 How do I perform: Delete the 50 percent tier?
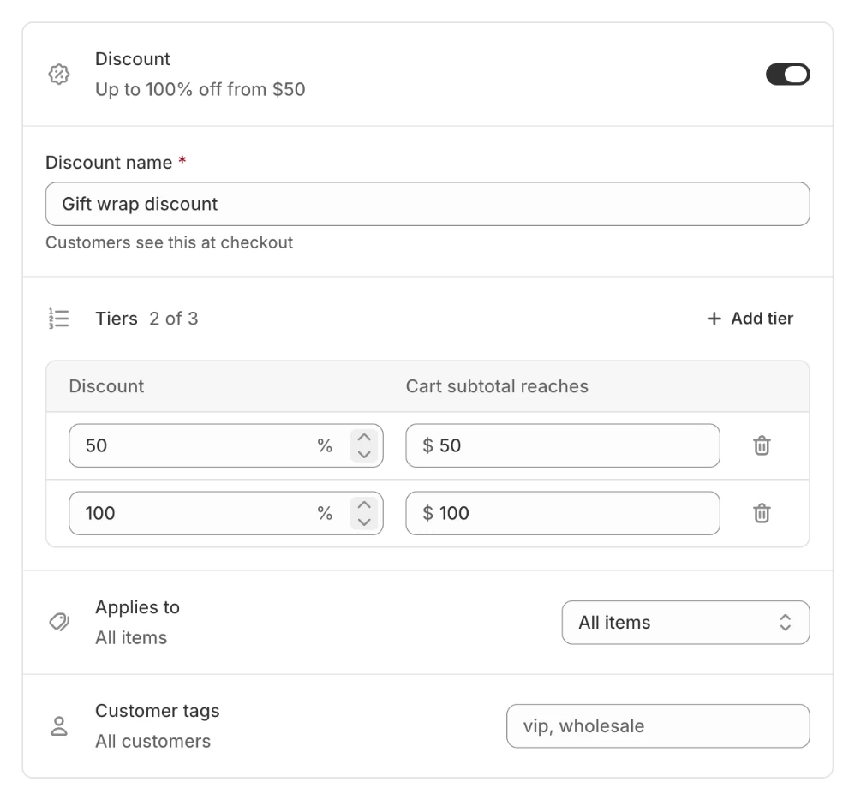[762, 445]
